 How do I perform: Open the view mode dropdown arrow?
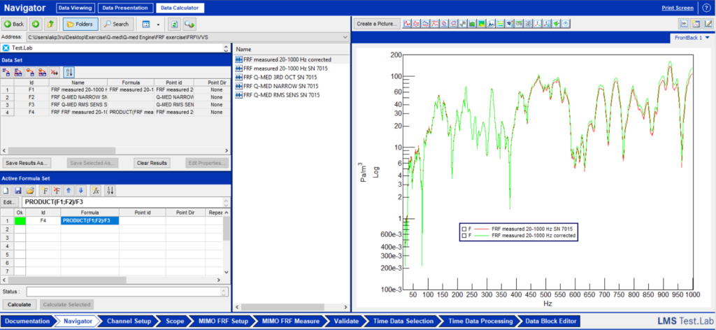pos(159,24)
